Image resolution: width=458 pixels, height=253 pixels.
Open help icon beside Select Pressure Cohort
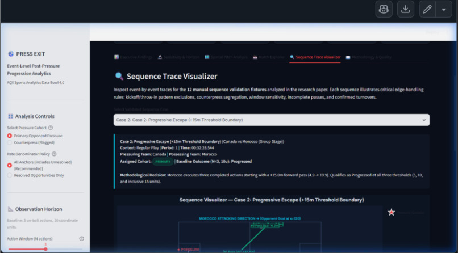[x=51, y=128]
